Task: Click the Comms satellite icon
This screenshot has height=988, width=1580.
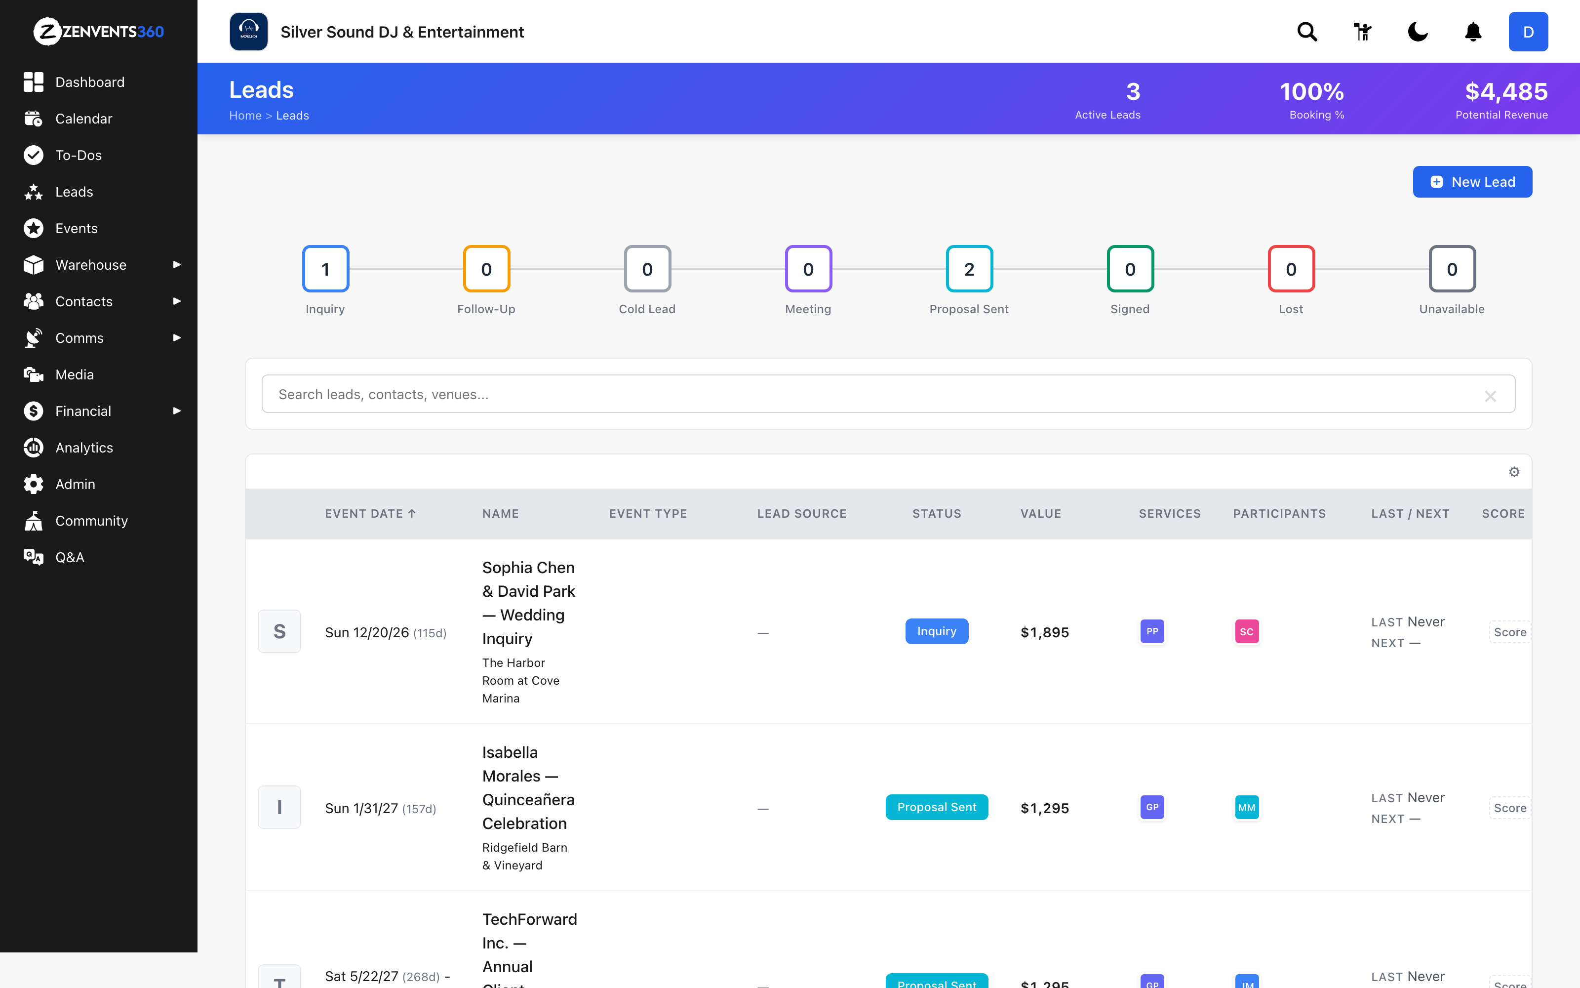Action: 33,338
